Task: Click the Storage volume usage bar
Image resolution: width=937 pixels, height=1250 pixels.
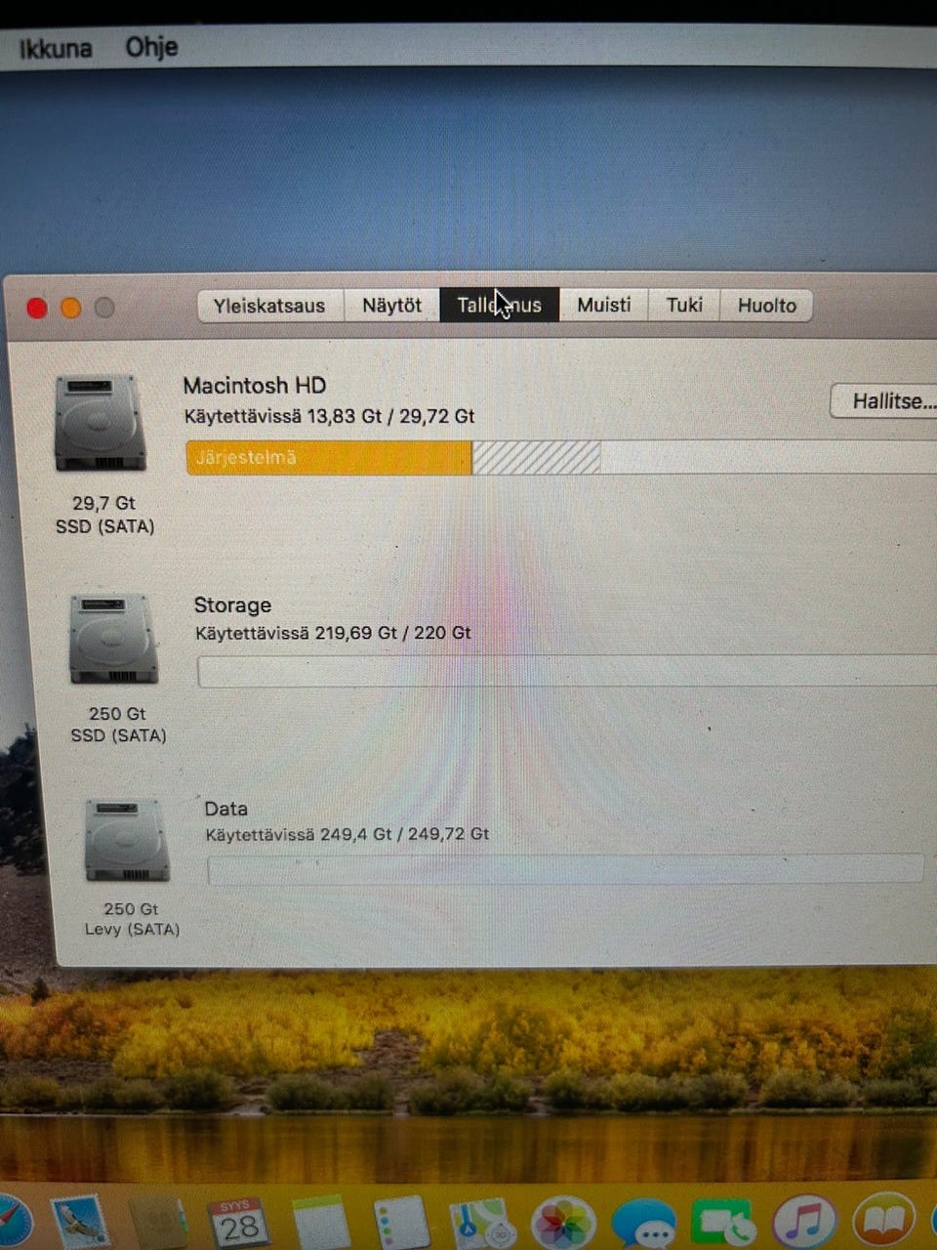Action: click(567, 671)
